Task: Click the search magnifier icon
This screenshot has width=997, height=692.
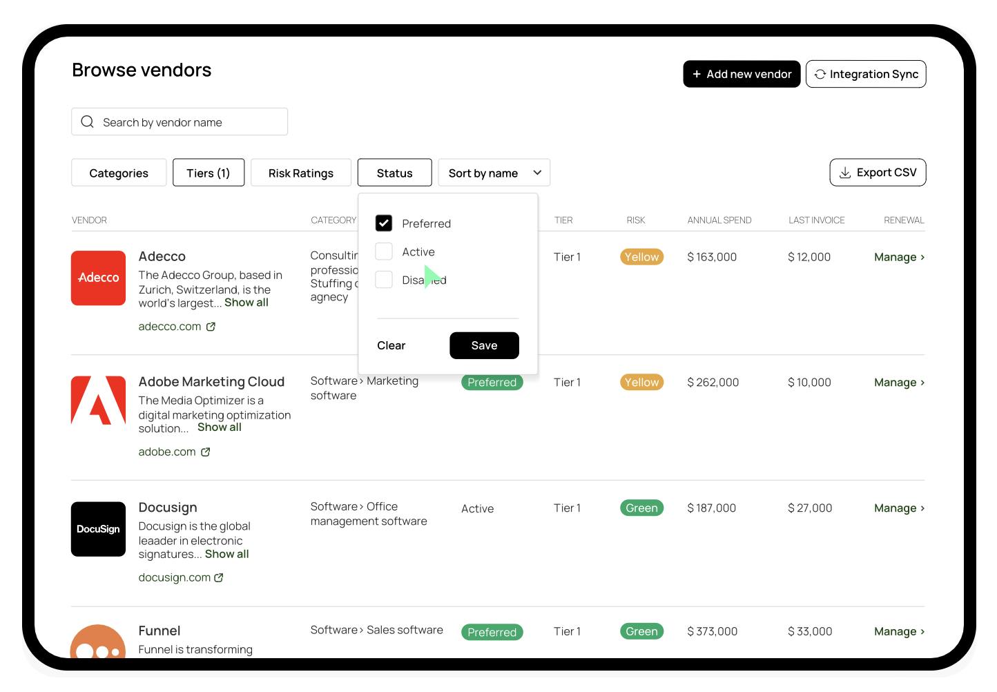Action: point(88,122)
